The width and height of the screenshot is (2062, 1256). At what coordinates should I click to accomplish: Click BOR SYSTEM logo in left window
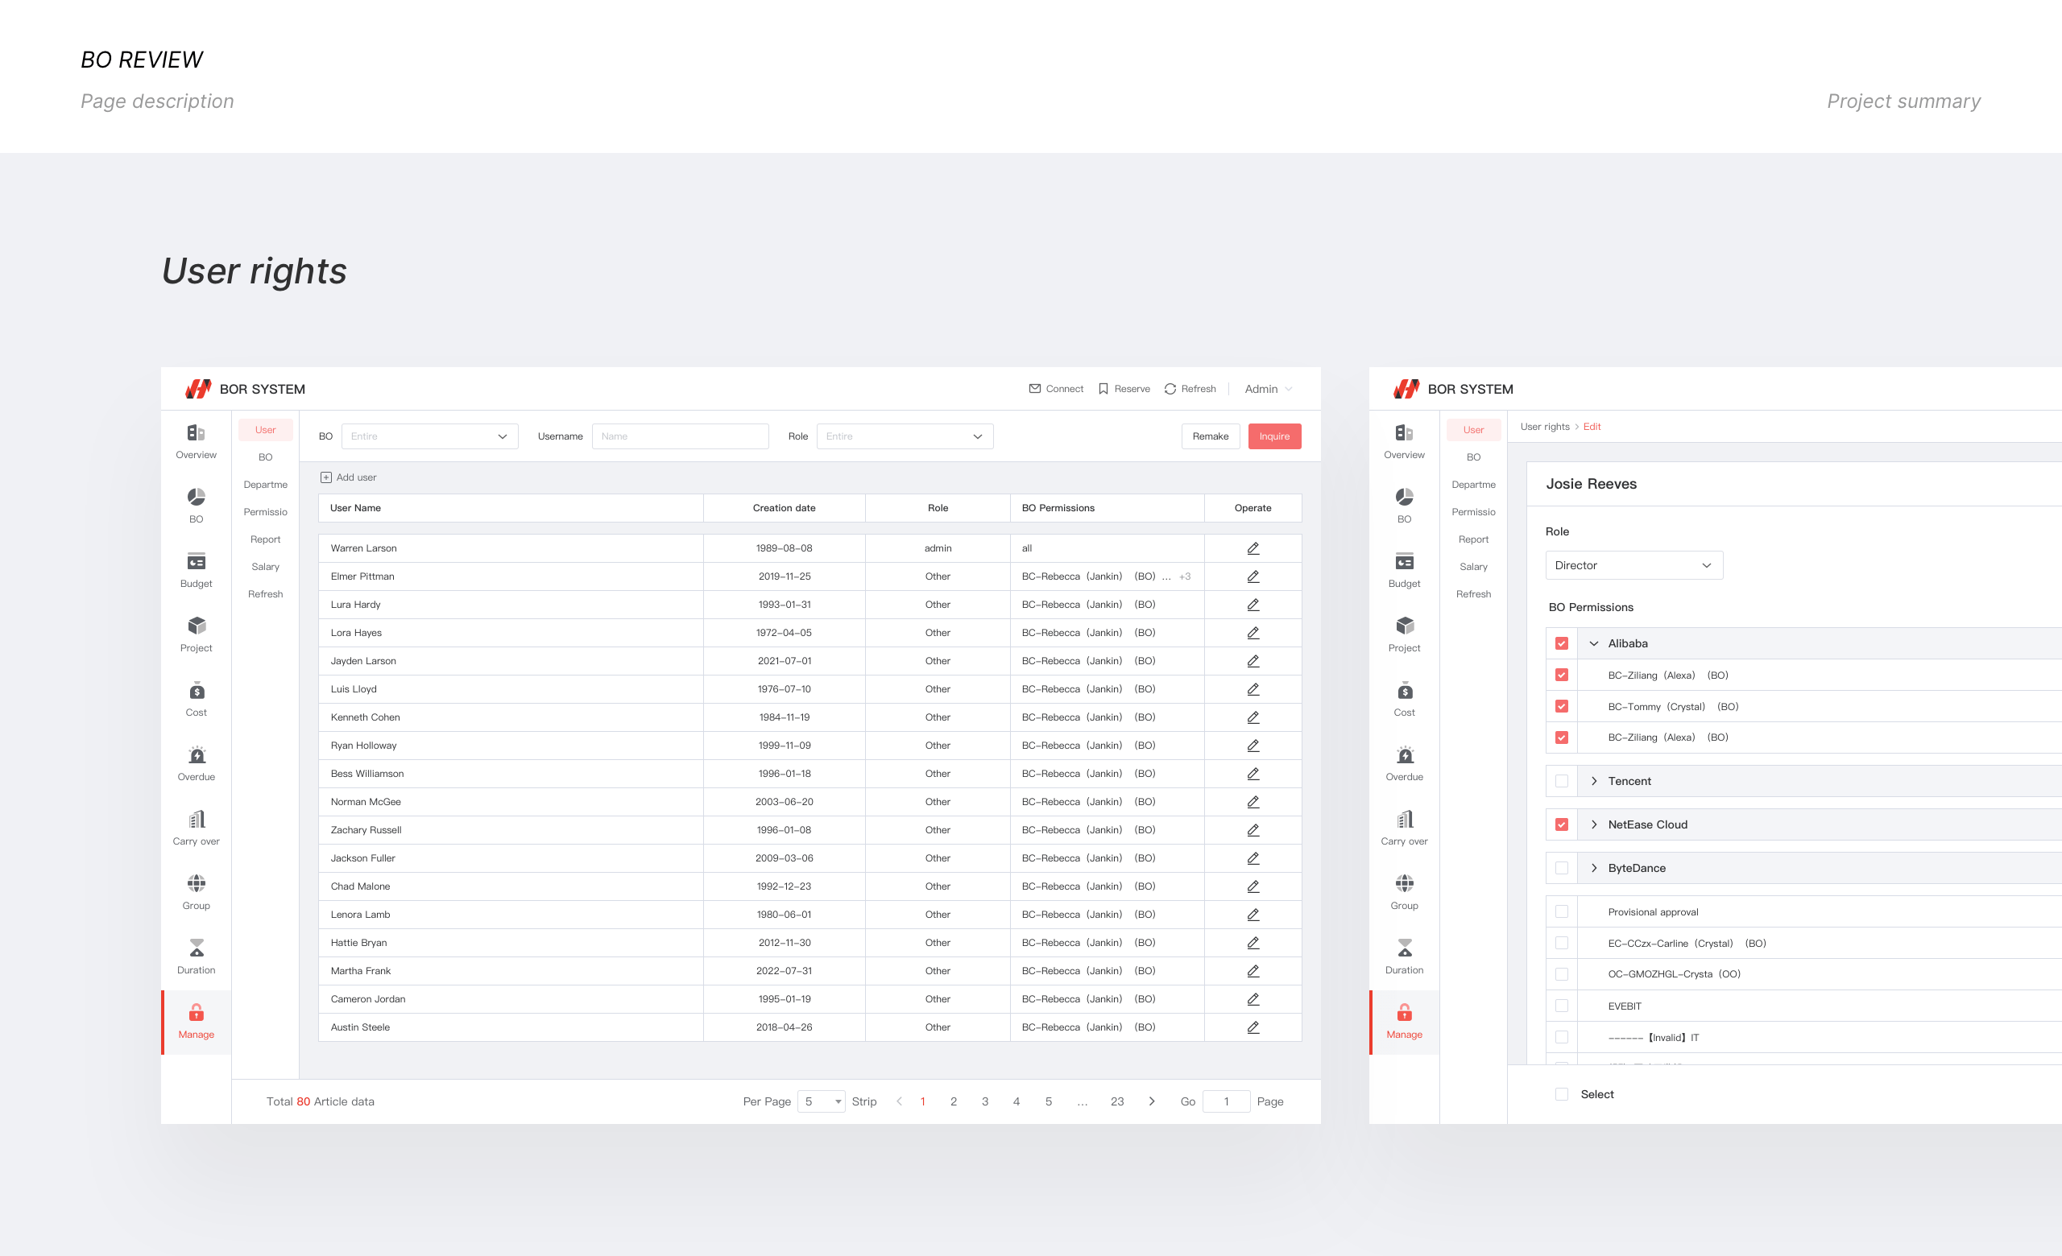coord(198,389)
